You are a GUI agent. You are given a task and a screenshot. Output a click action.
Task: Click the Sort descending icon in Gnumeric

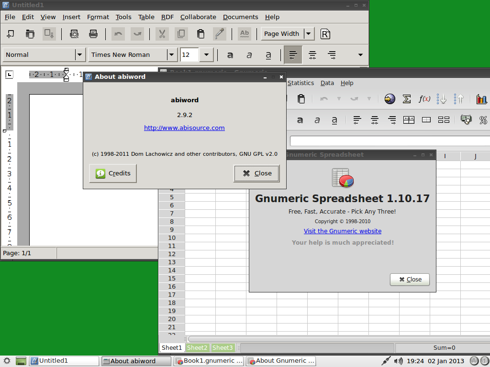(x=459, y=99)
